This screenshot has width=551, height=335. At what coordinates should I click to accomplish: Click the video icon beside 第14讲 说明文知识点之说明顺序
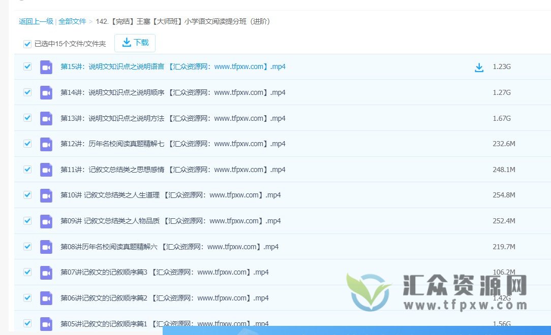click(x=46, y=92)
